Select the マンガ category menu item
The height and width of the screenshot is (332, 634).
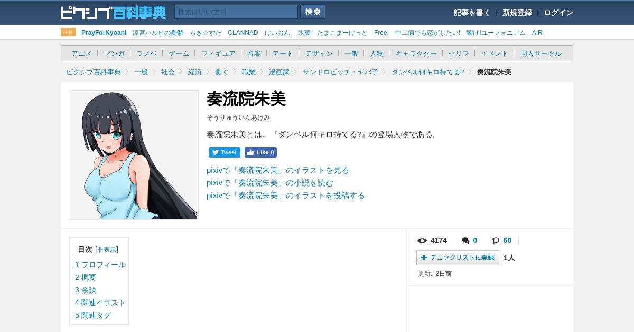pos(114,53)
